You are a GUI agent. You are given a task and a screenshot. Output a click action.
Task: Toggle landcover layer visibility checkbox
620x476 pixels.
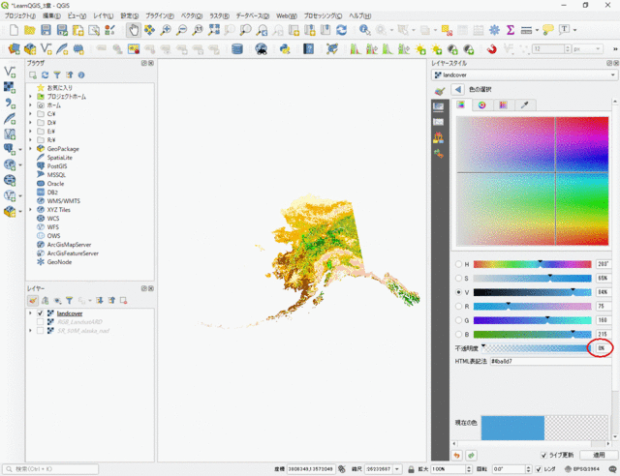[40, 313]
